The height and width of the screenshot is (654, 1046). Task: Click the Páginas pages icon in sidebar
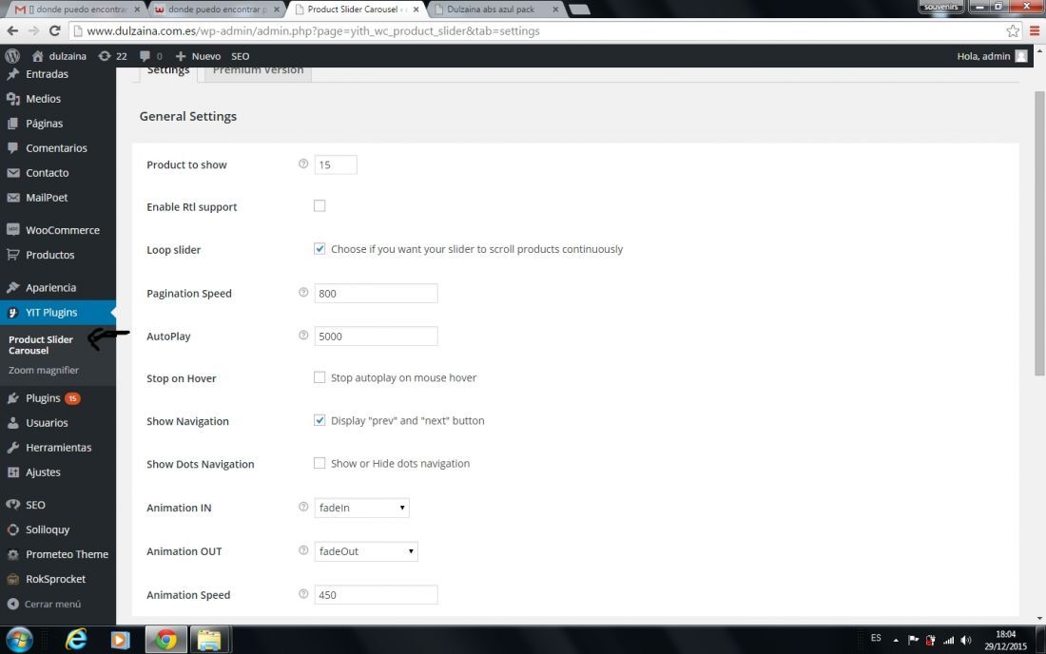point(12,124)
